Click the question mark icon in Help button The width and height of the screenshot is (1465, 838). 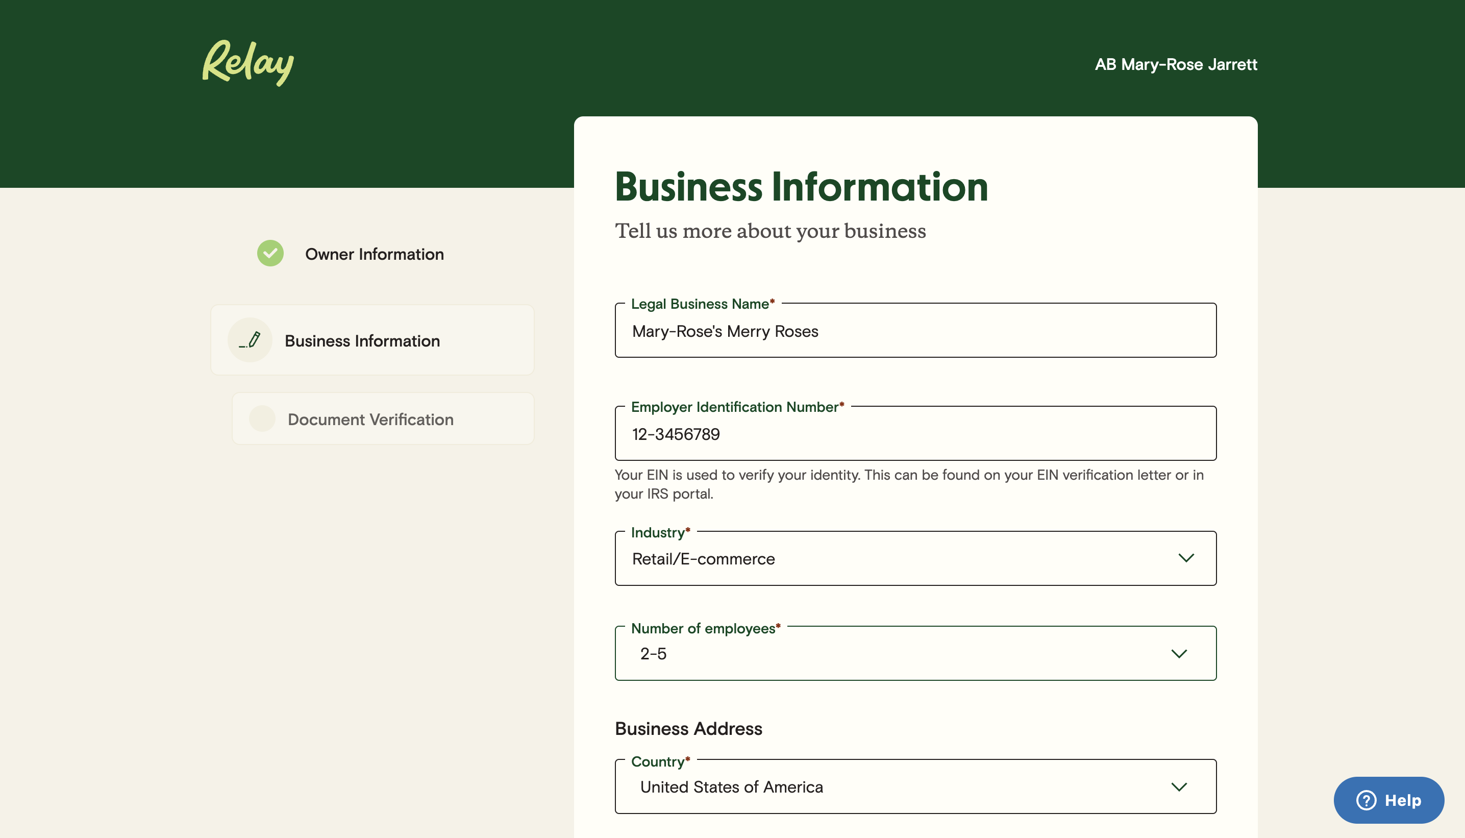tap(1365, 800)
